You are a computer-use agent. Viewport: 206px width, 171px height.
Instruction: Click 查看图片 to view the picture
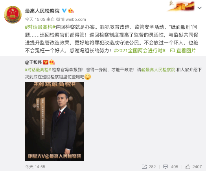point(186,51)
